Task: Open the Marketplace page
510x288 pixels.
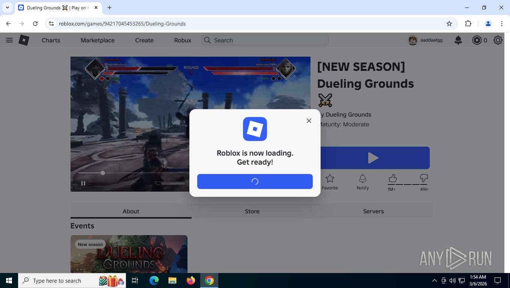Action: (x=97, y=40)
